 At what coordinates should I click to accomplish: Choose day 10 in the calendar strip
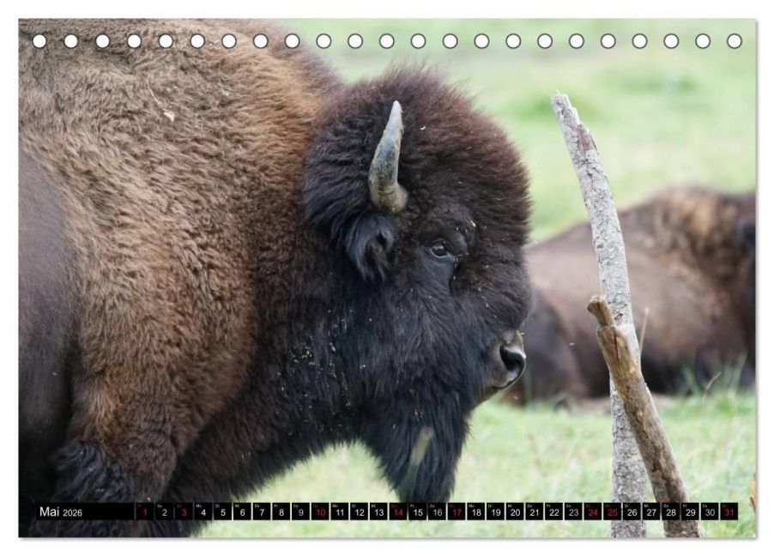(x=320, y=511)
